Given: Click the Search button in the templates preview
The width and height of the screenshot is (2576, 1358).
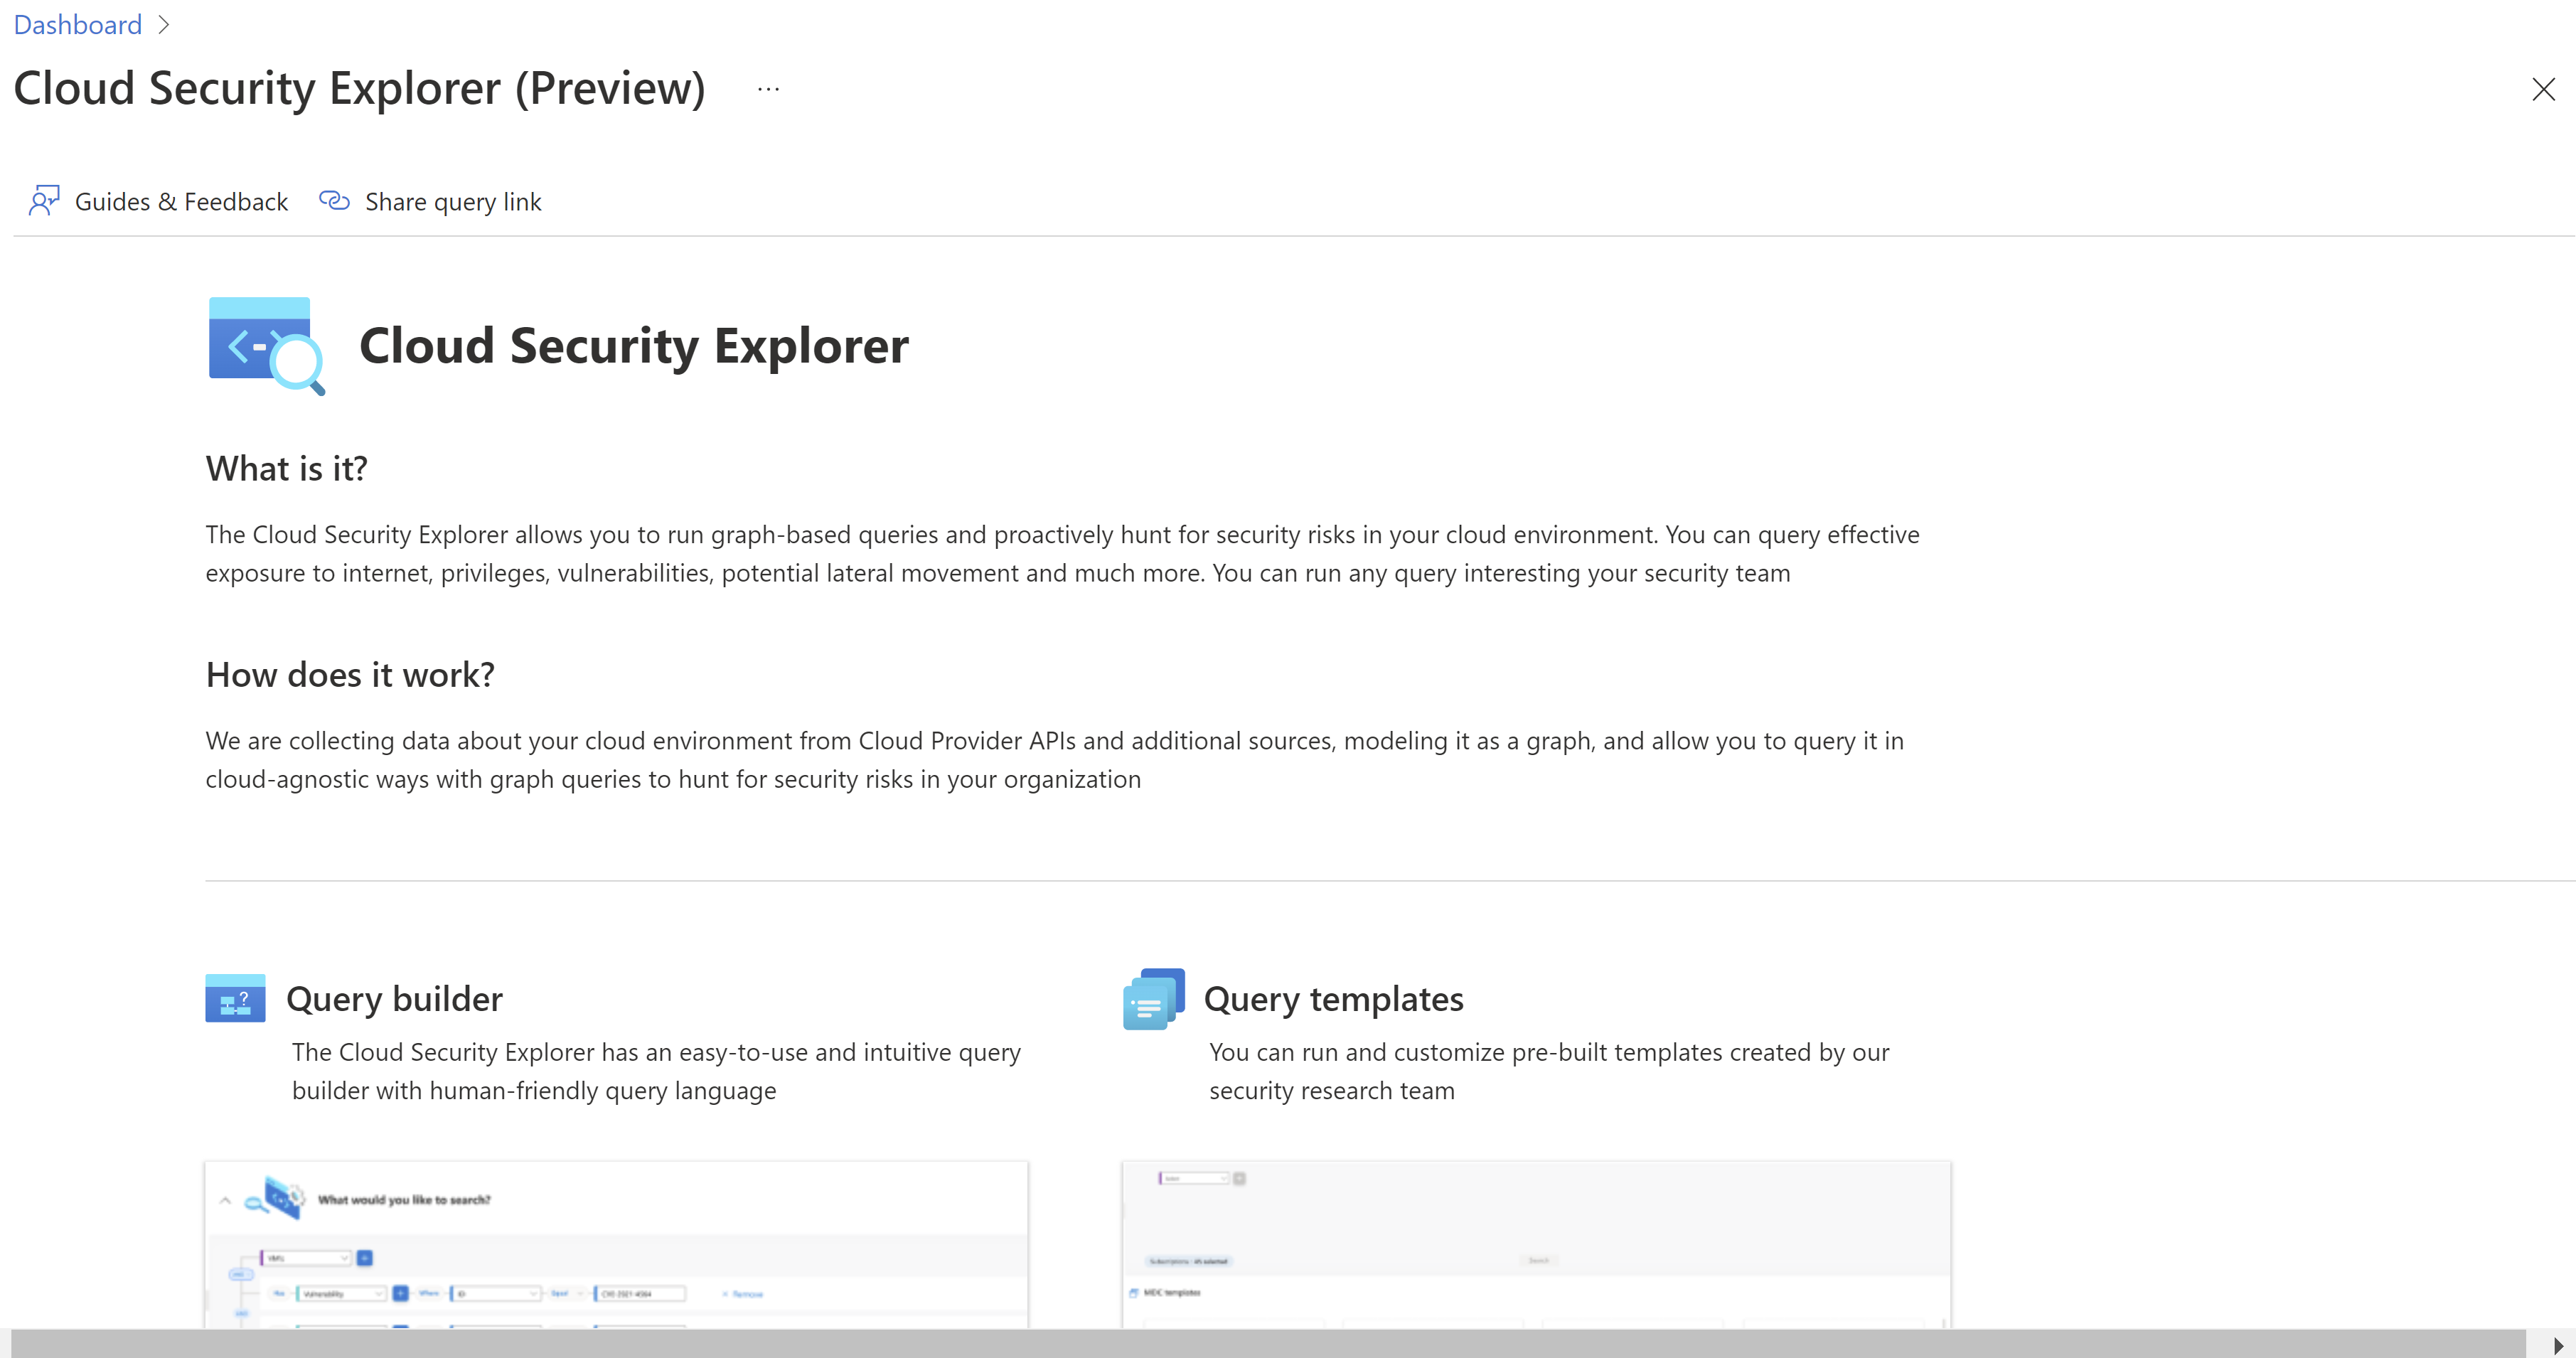Looking at the screenshot, I should [1541, 1261].
